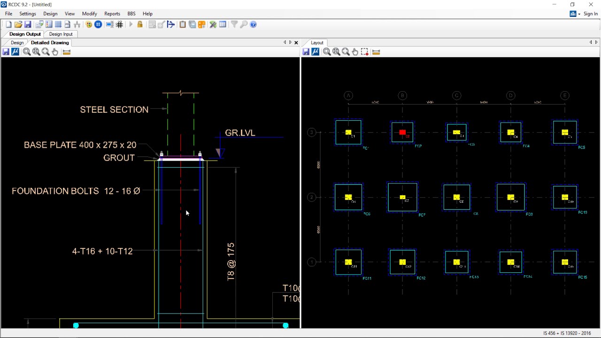Open the Design menu
601x338 pixels.
pyautogui.click(x=50, y=14)
